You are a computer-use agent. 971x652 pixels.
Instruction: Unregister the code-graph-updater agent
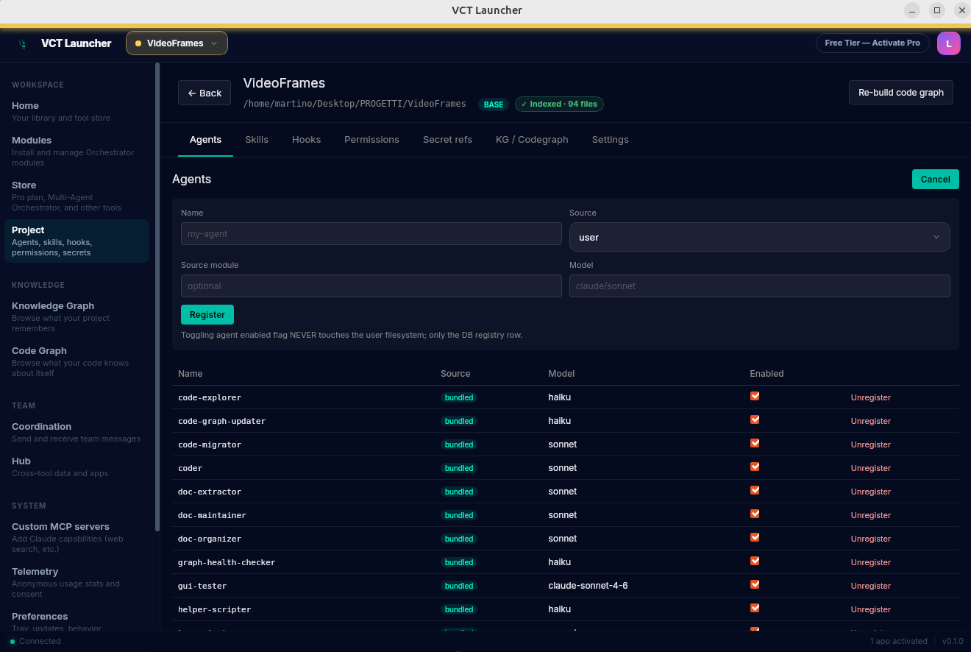pos(870,421)
